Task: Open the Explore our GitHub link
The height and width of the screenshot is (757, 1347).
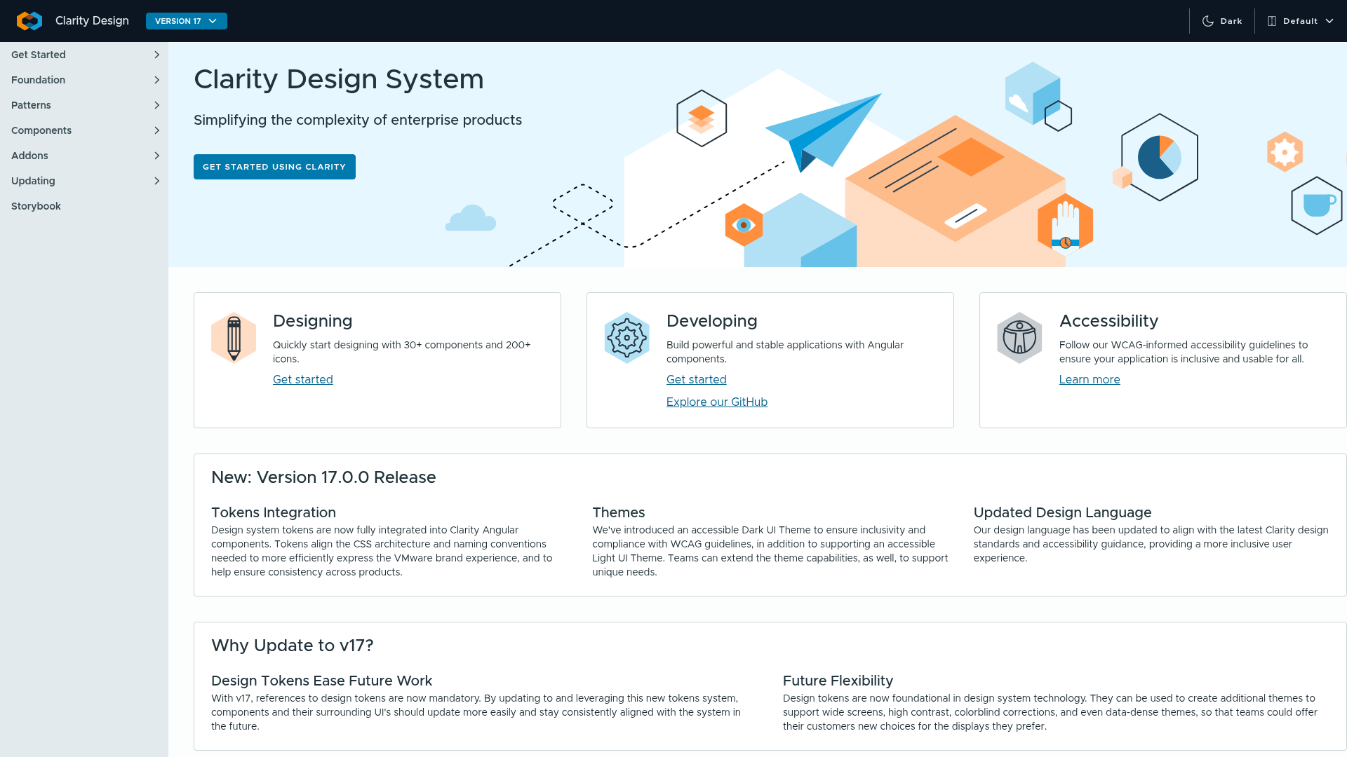Action: (717, 402)
